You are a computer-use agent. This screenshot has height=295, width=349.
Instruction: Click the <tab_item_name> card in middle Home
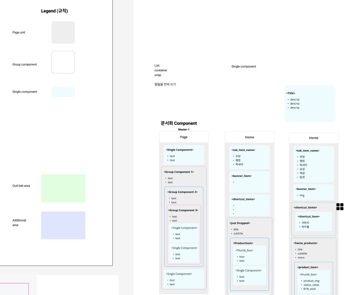(250, 157)
